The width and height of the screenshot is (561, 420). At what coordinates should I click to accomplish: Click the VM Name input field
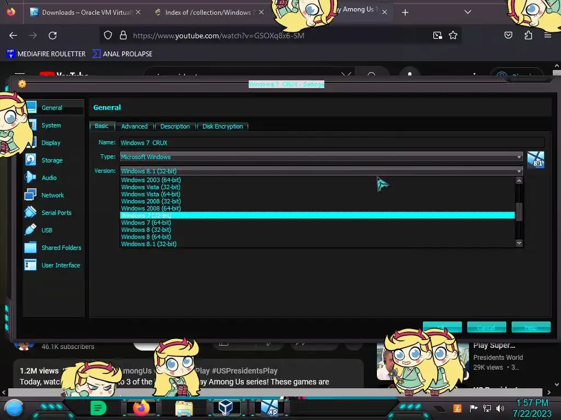331,143
